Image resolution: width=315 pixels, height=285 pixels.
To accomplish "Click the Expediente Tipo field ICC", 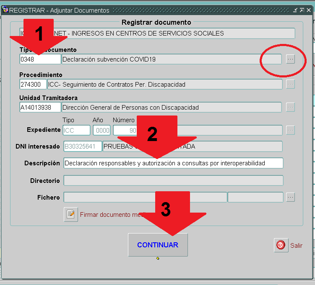I will tap(76, 130).
